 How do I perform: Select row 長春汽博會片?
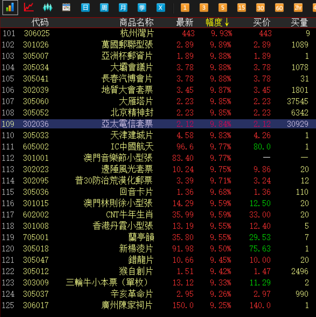(x=158, y=79)
